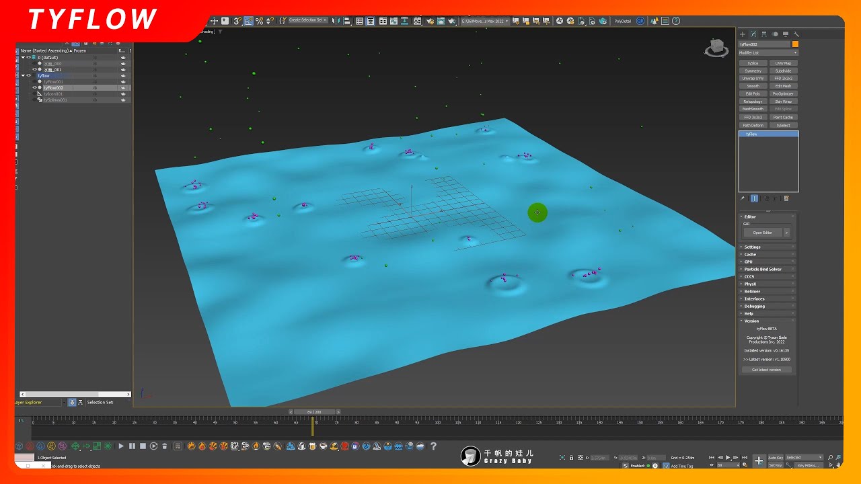This screenshot has height=484, width=861.
Task: Switch to the Modify command panel tab
Action: point(753,34)
